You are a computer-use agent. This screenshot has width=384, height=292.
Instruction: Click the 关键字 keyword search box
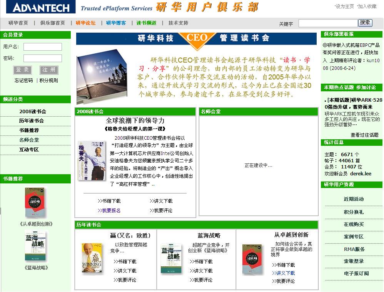tap(328, 23)
